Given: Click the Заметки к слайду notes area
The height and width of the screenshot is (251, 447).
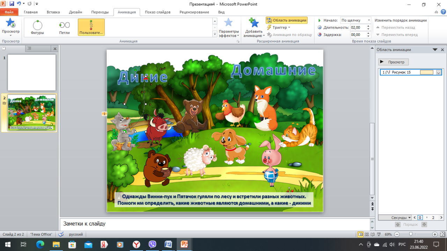Looking at the screenshot, I should click(x=215, y=223).
